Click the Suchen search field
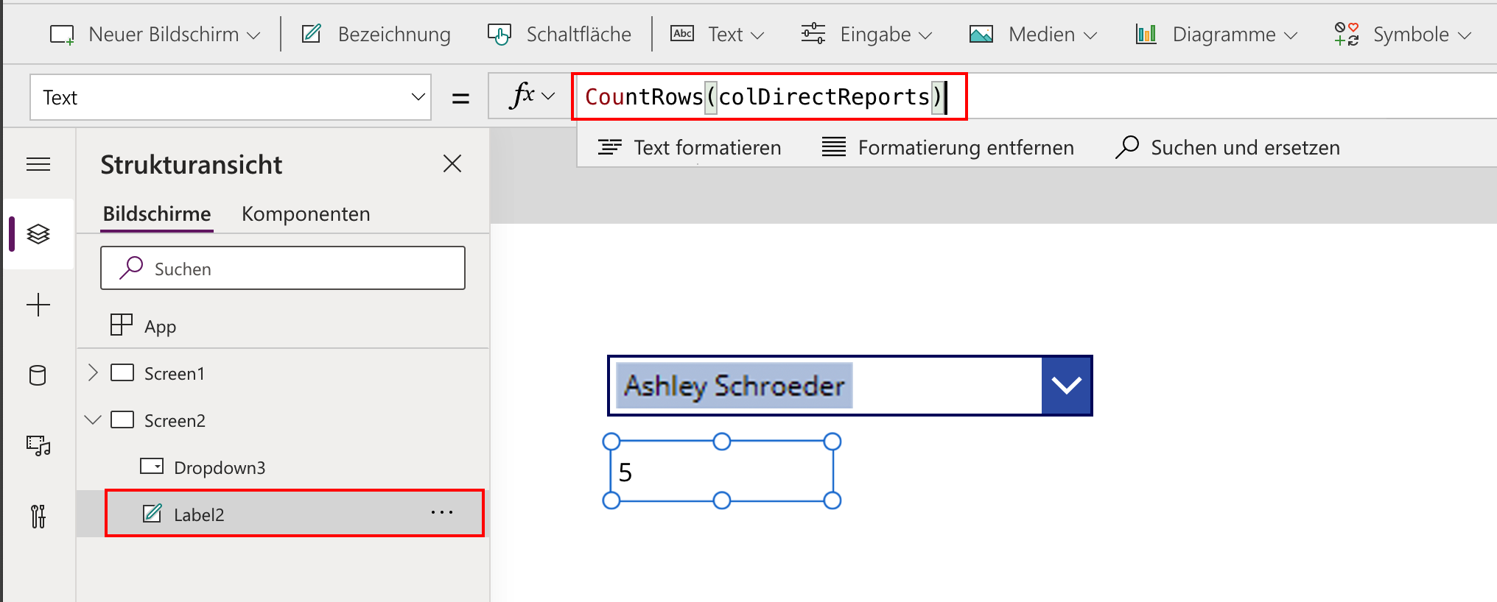Image resolution: width=1497 pixels, height=602 pixels. [283, 268]
